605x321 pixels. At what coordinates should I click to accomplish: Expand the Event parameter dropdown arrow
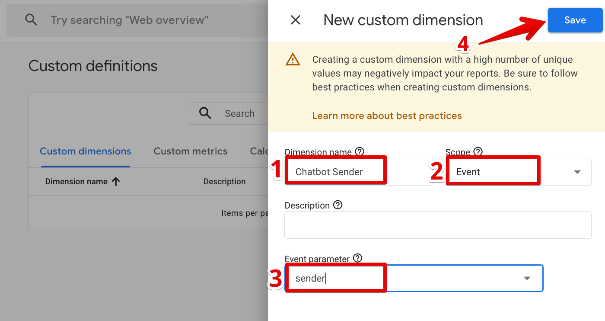[x=527, y=278]
